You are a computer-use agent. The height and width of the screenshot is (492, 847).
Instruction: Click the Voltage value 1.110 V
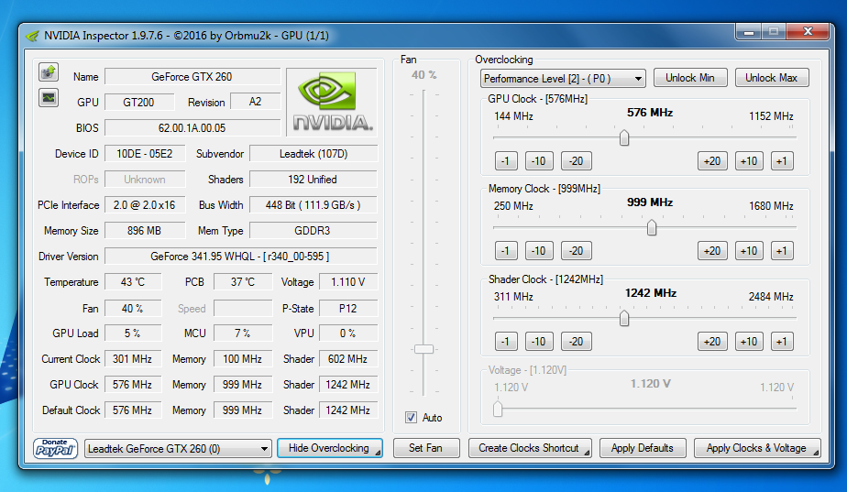348,282
